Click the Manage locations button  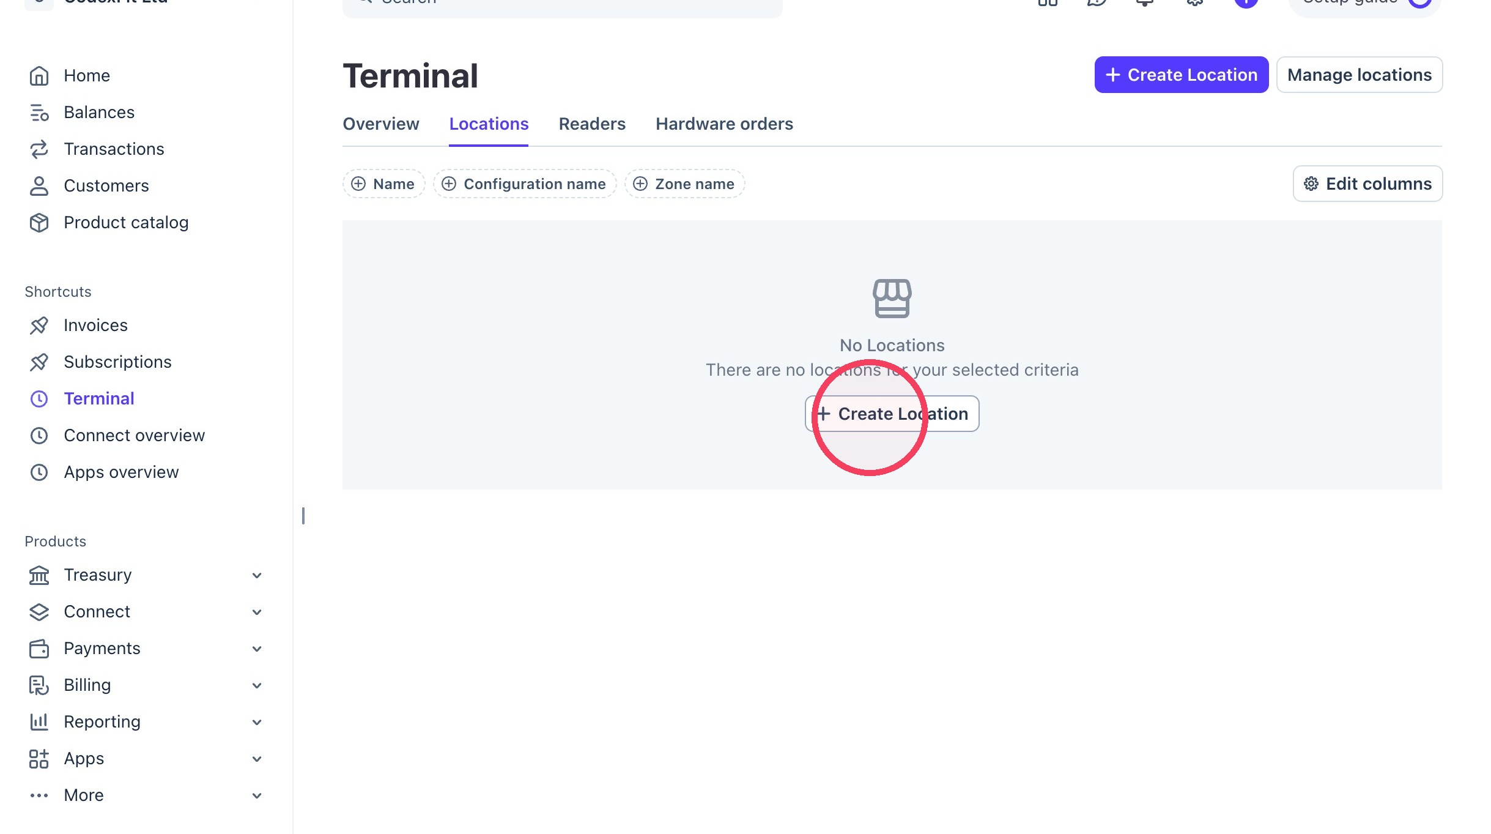click(1359, 75)
